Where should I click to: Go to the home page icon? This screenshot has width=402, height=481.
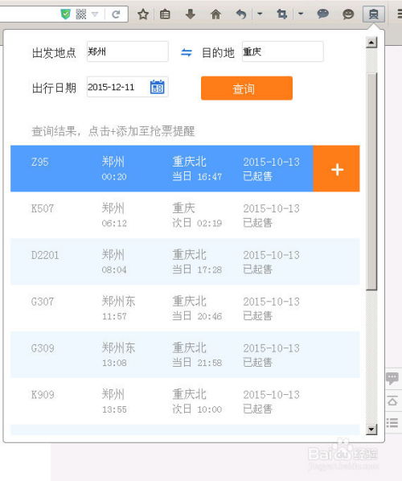coord(215,14)
